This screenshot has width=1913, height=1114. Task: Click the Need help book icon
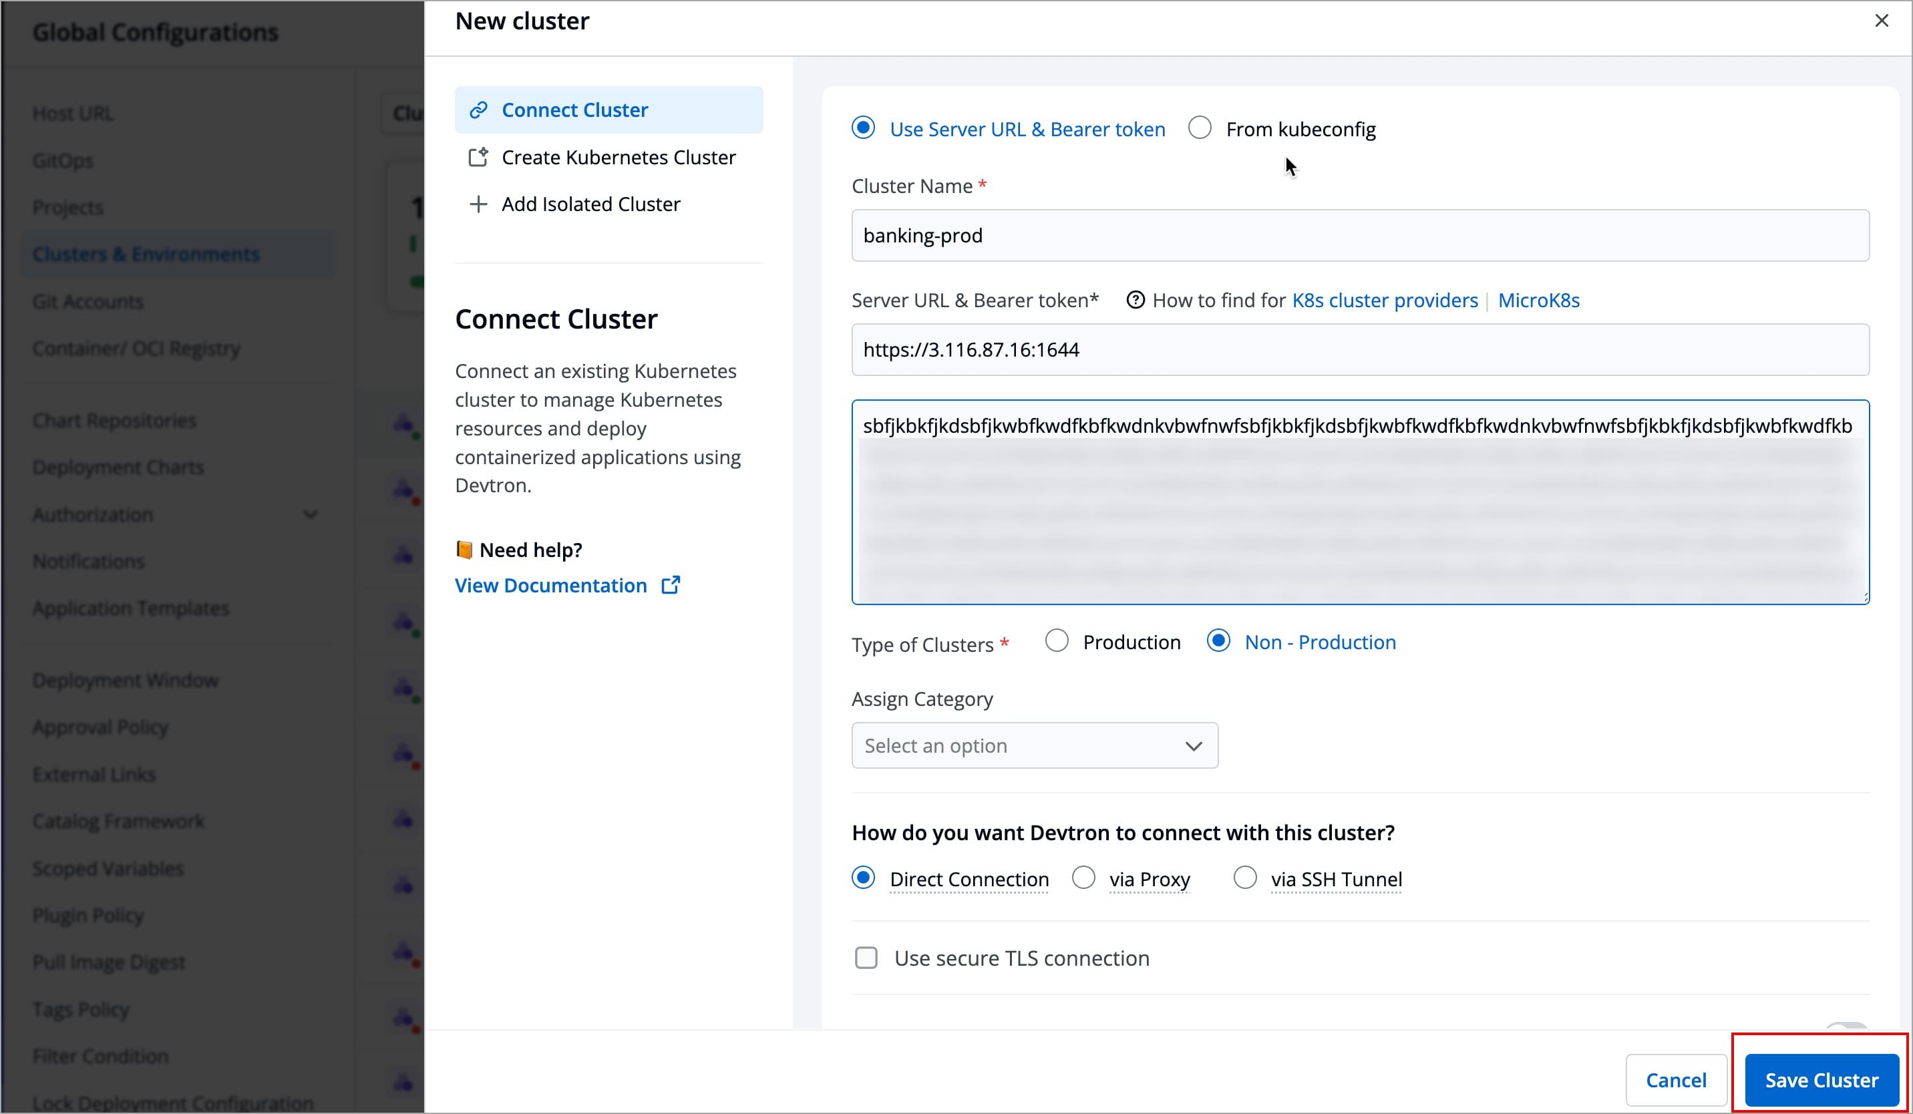click(464, 549)
